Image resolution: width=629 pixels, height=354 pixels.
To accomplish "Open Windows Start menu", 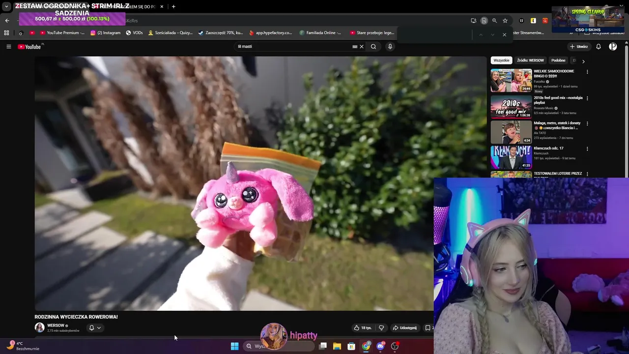I will (234, 346).
